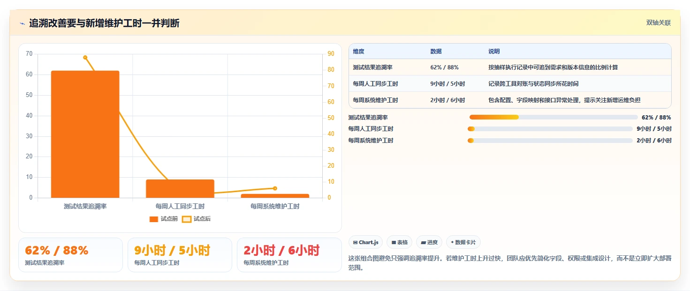
Task: Click the title 追溯改善要与新增维护工时一并判断
Action: point(104,23)
